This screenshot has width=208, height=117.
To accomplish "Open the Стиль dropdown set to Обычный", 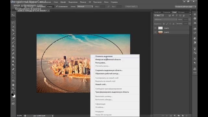I will pyautogui.click(x=85, y=6).
